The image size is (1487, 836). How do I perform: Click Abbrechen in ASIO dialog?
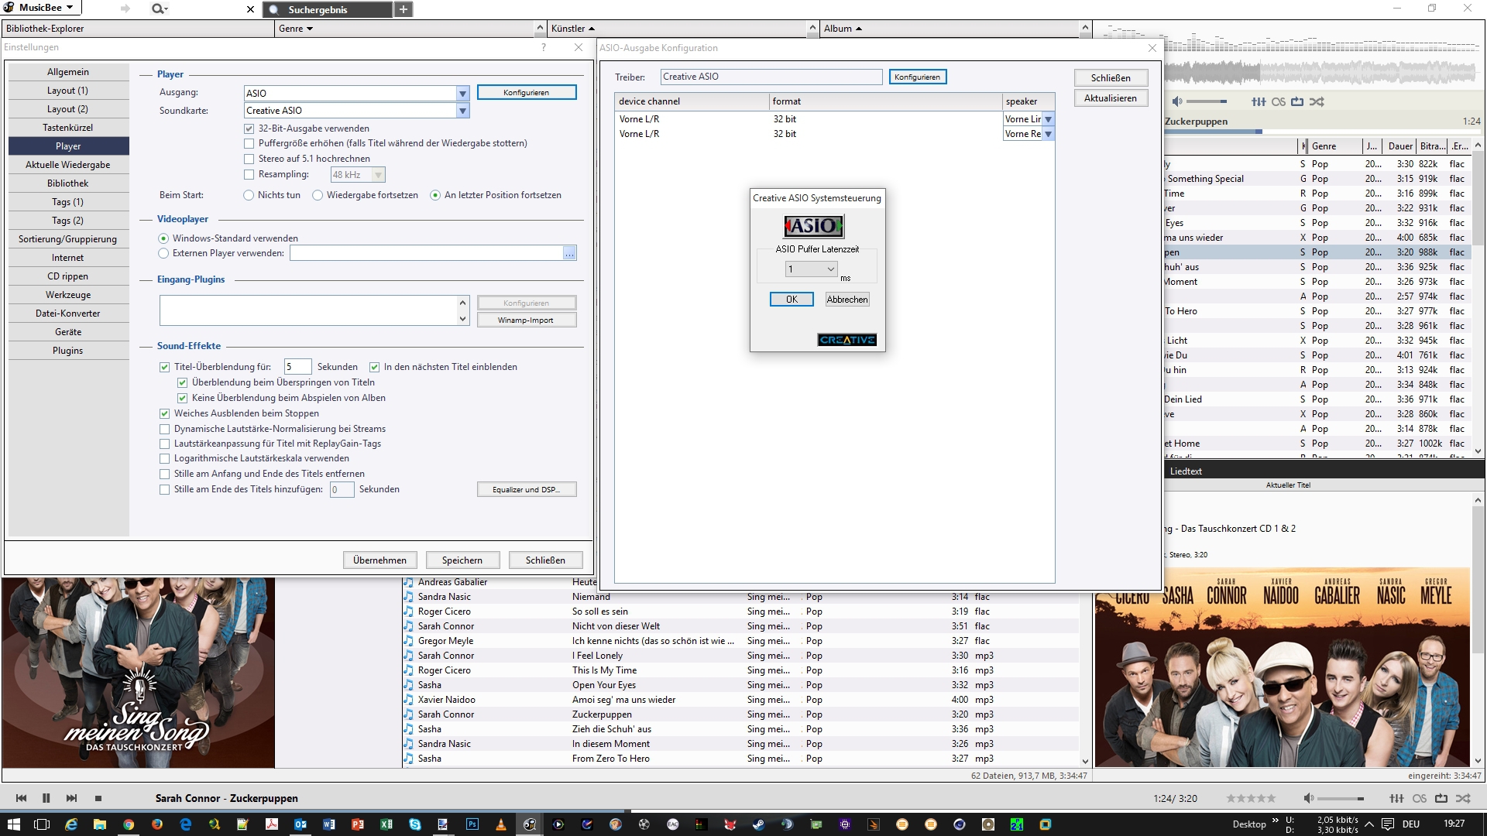[x=847, y=300]
